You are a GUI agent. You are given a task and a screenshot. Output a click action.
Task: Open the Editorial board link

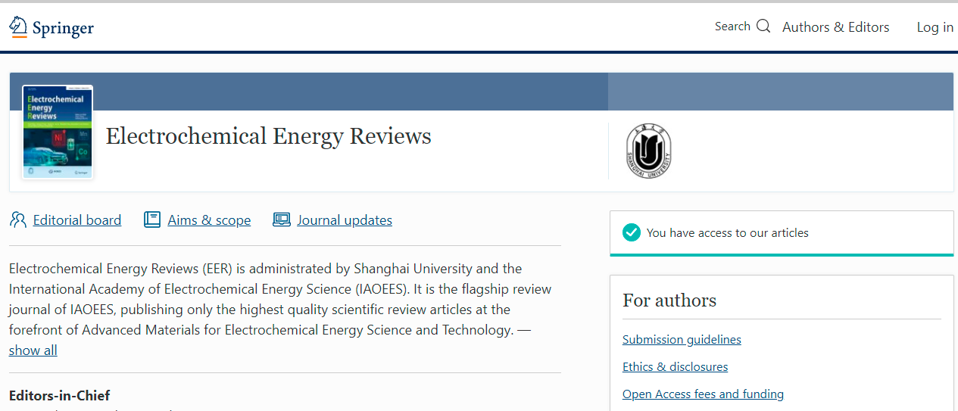coord(76,220)
